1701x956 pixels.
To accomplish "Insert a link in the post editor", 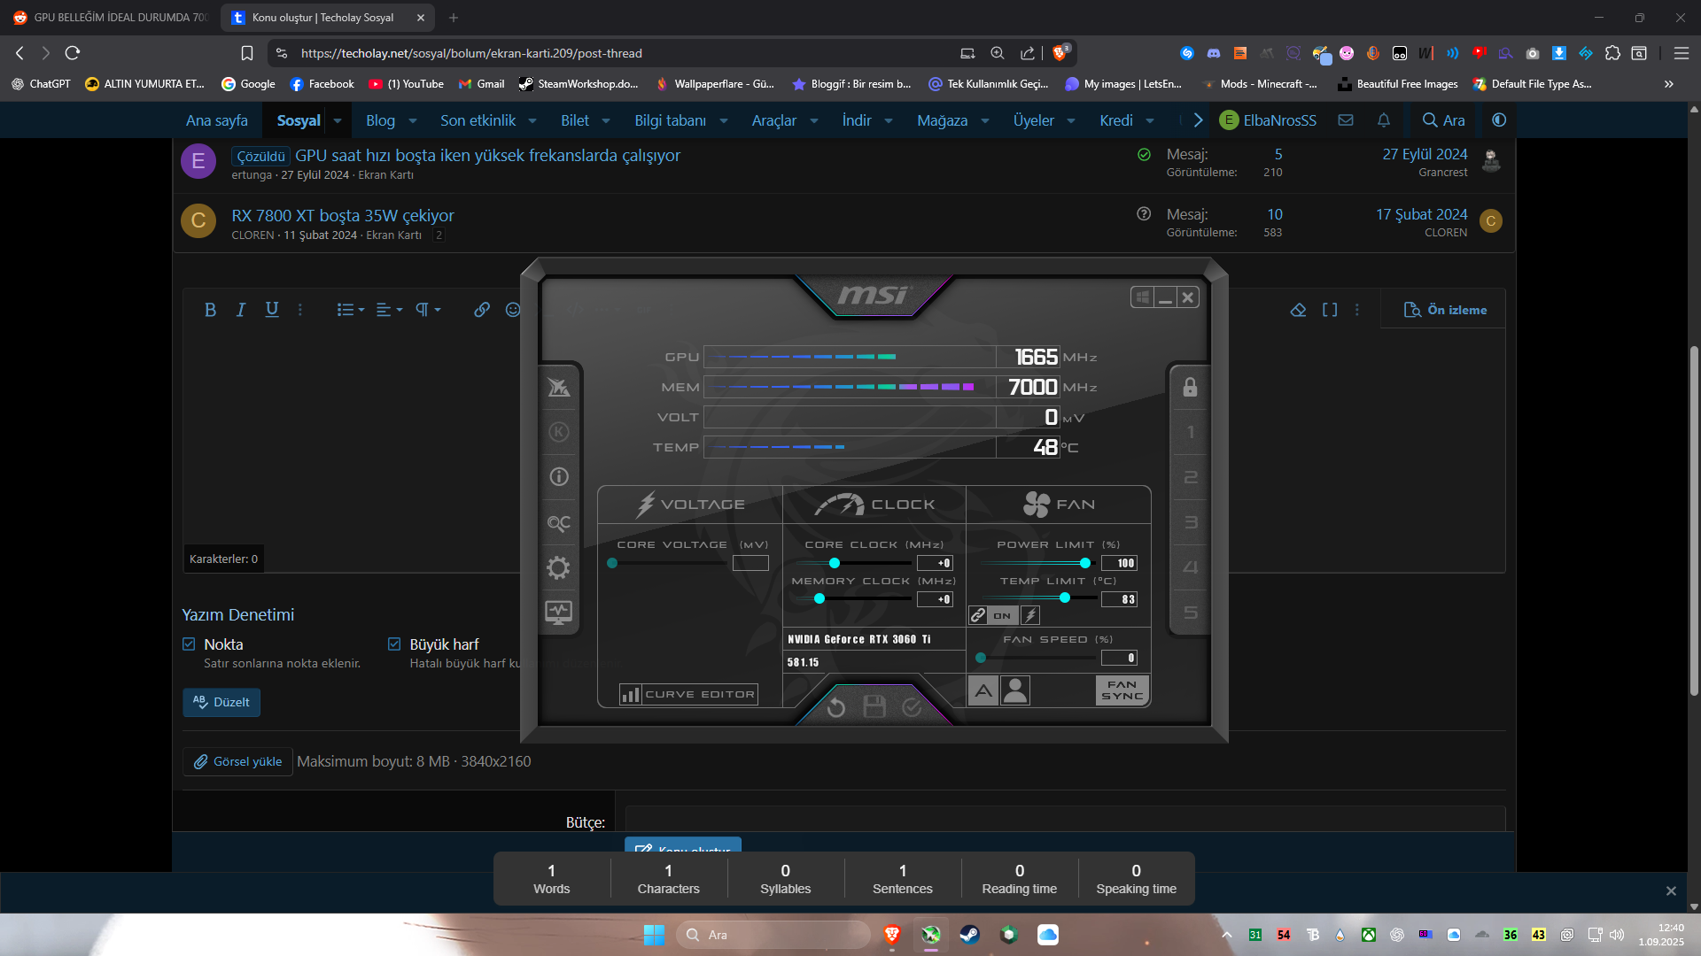I will (482, 310).
